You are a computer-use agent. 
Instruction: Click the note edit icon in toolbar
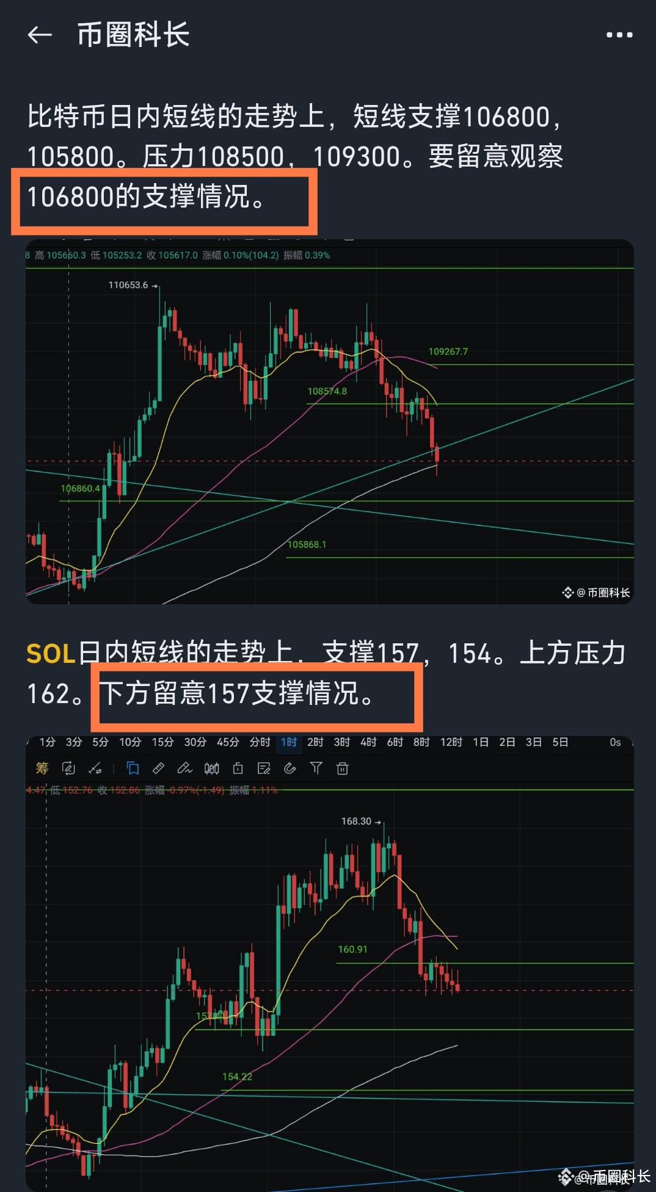pyautogui.click(x=264, y=768)
